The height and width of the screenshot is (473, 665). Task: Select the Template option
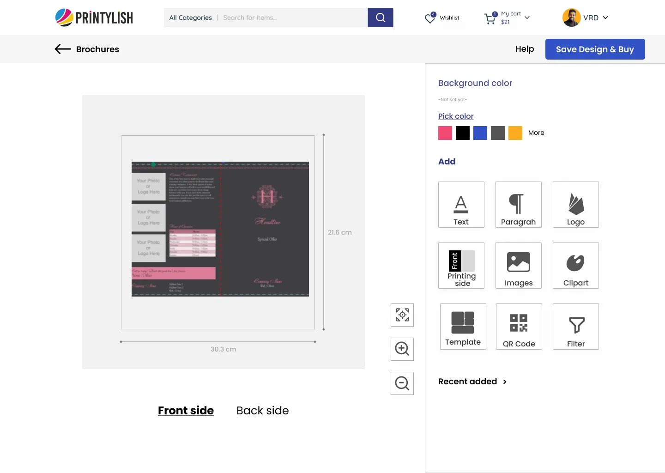pos(463,327)
